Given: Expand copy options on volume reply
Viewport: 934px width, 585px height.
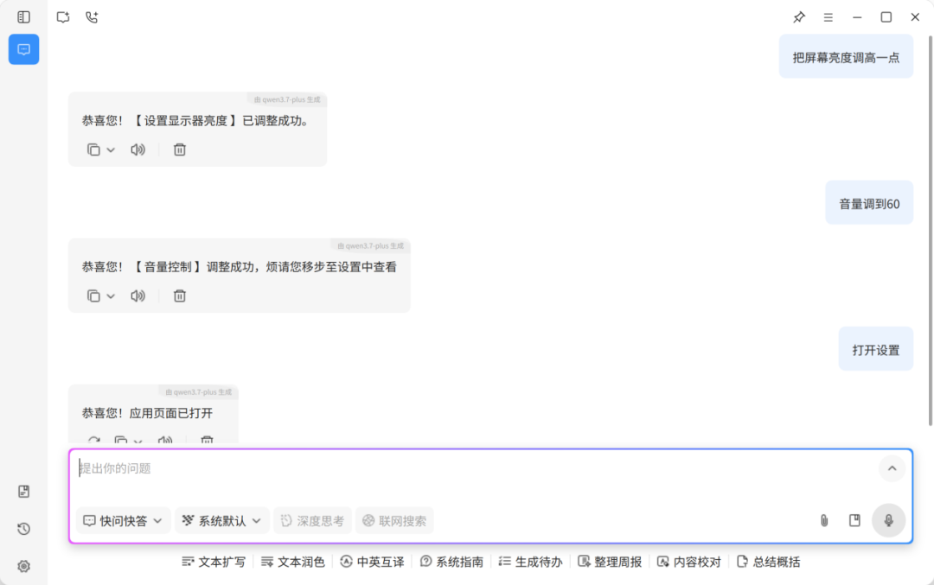Looking at the screenshot, I should click(x=111, y=296).
